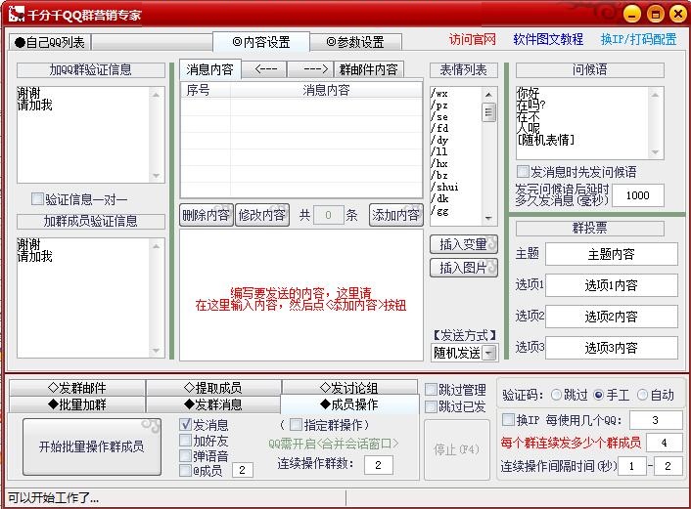The width and height of the screenshot is (691, 509).
Task: Click the 停止 (F4) button
Action: click(456, 449)
